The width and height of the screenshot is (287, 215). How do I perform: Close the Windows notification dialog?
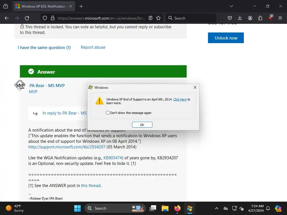coord(195,87)
